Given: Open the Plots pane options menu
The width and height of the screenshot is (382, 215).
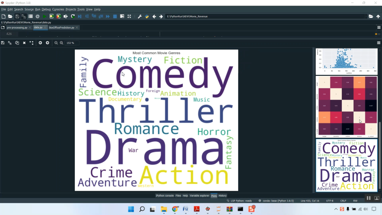Looking at the screenshot, I should (378, 43).
